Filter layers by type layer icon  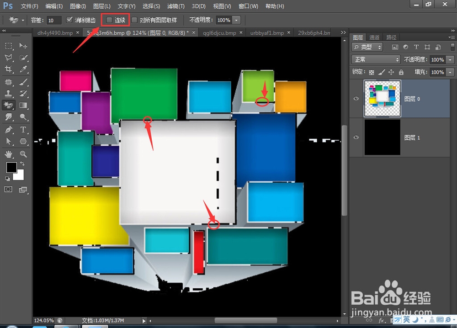416,47
